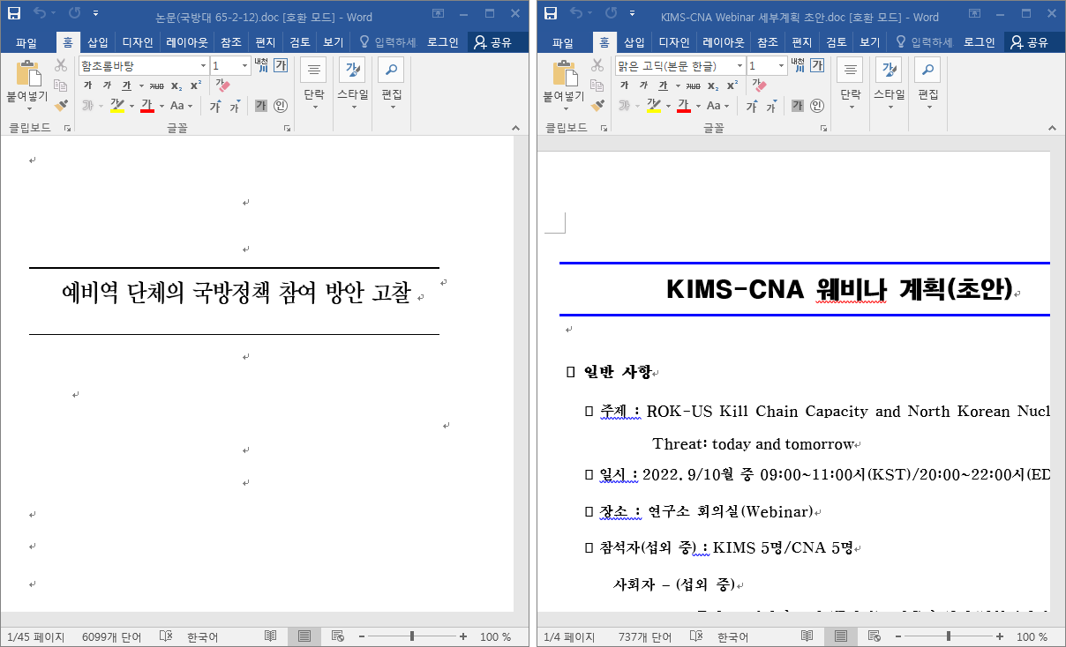Click the character border 가 icon in KIMS-CNA window
The image size is (1066, 647).
tap(817, 65)
